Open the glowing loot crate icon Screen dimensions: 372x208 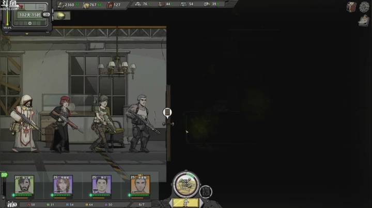61,15
